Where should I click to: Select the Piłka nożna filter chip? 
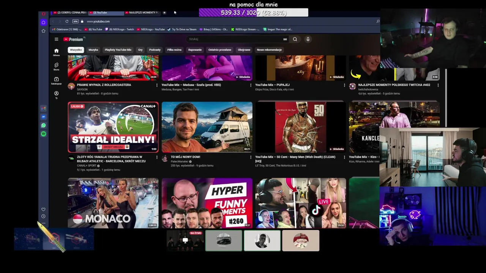tap(174, 50)
